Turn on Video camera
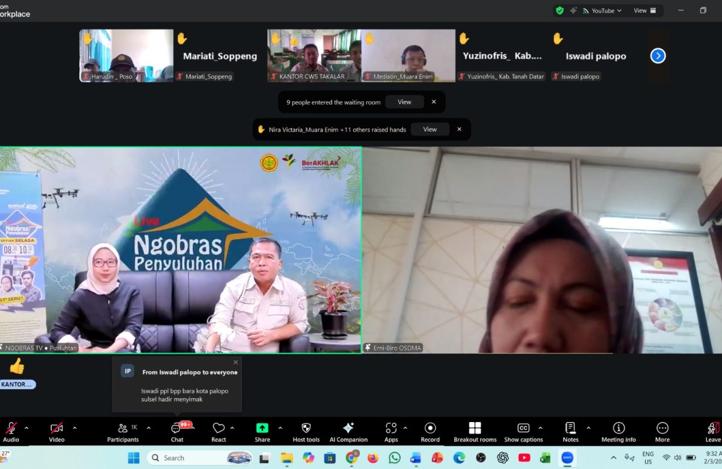722x469 pixels. coord(57,432)
